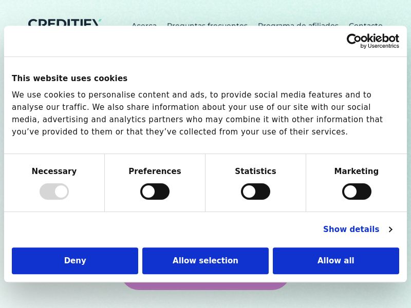Click the Cookiebot by Usercentrics logo
The image size is (411, 308).
pyautogui.click(x=372, y=41)
